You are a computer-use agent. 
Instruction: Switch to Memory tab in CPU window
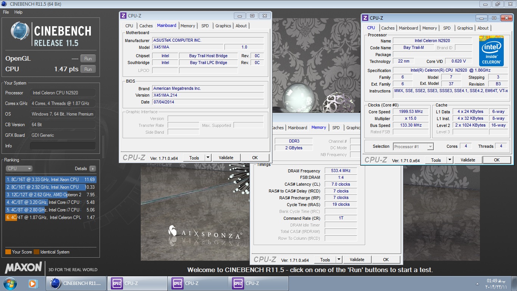tap(430, 28)
